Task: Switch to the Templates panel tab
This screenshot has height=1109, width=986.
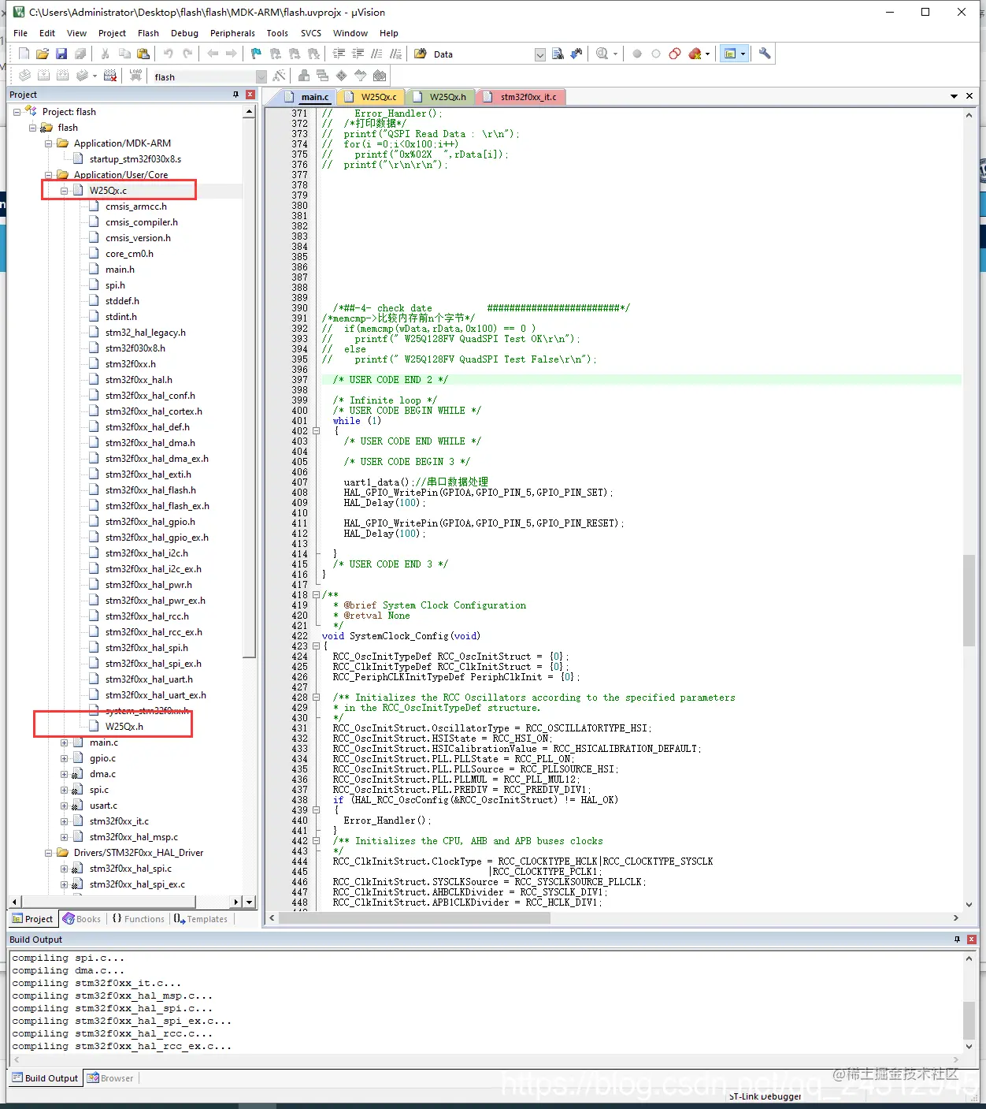Action: coord(200,919)
